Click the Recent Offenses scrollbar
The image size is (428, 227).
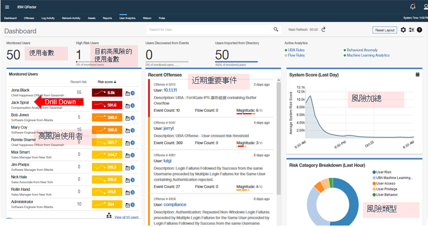click(279, 138)
